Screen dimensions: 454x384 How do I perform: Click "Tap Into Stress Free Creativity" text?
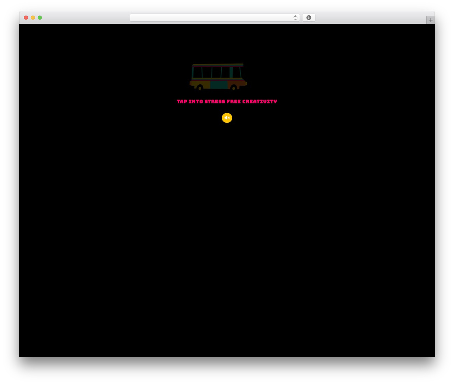(227, 102)
